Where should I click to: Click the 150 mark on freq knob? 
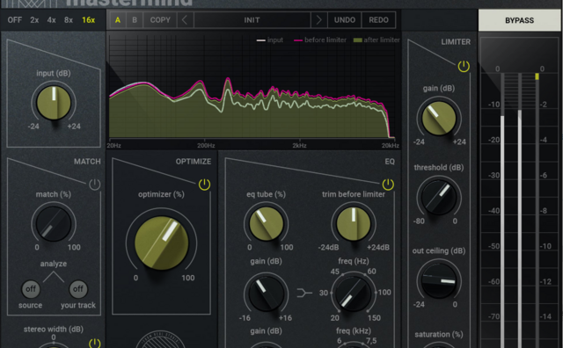[x=374, y=318]
